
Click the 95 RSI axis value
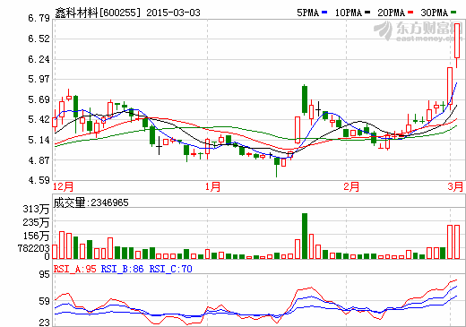[x=45, y=274]
